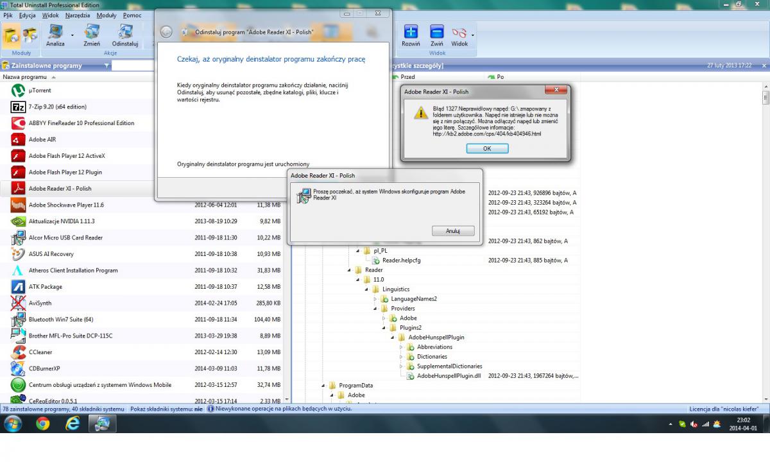770x462 pixels.
Task: Select the Abbreviations folder
Action: click(x=434, y=347)
